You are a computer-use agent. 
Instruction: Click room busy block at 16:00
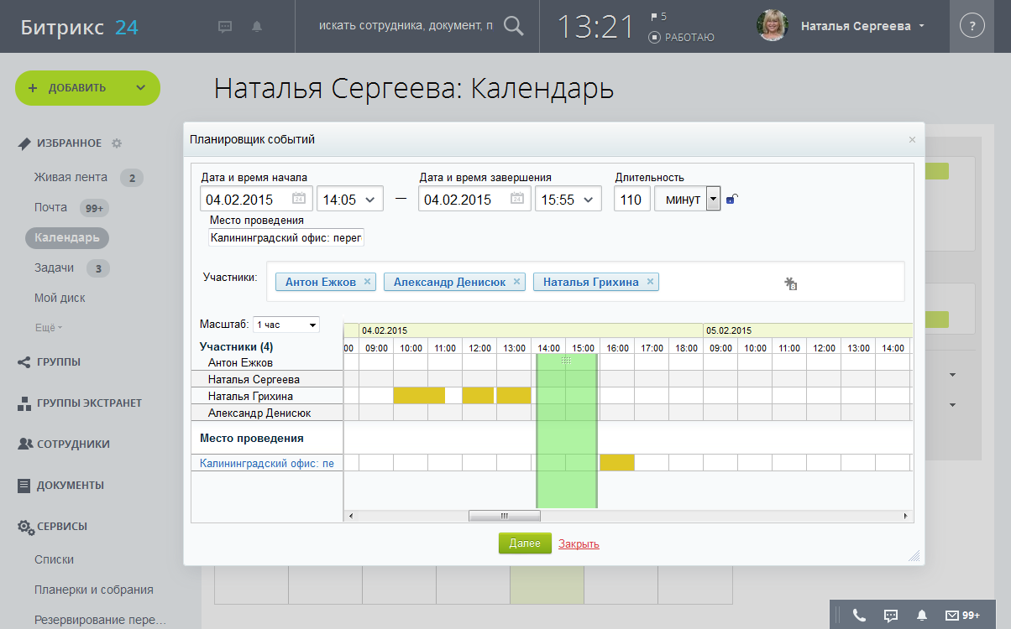click(x=617, y=462)
